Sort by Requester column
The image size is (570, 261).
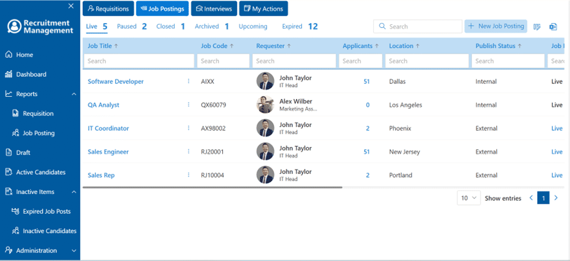(x=273, y=46)
